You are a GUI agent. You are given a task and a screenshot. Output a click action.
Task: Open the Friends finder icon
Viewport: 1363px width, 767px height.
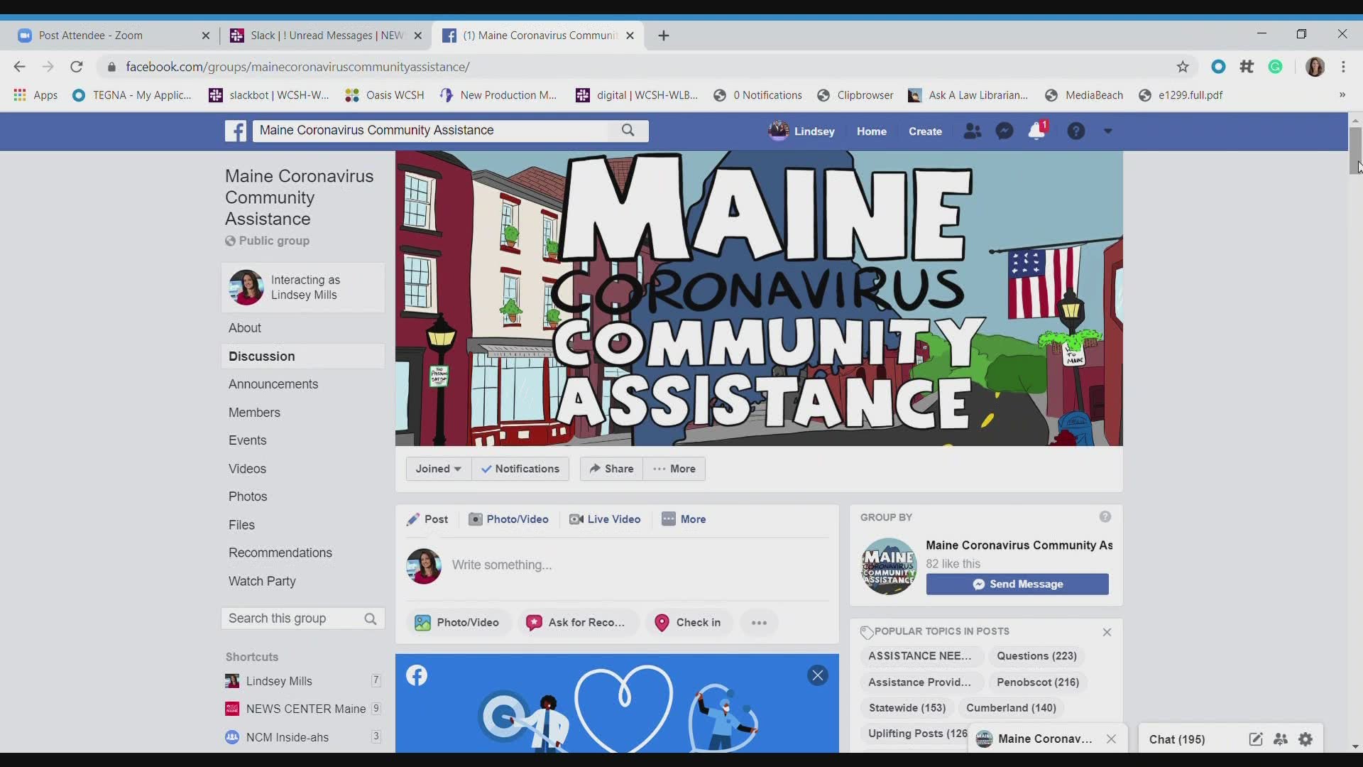(972, 131)
